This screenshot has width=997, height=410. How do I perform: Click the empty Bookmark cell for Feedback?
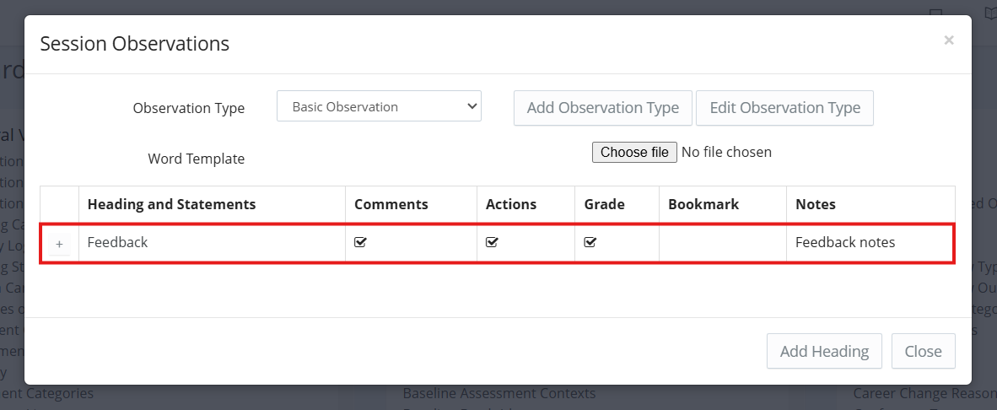coord(722,243)
